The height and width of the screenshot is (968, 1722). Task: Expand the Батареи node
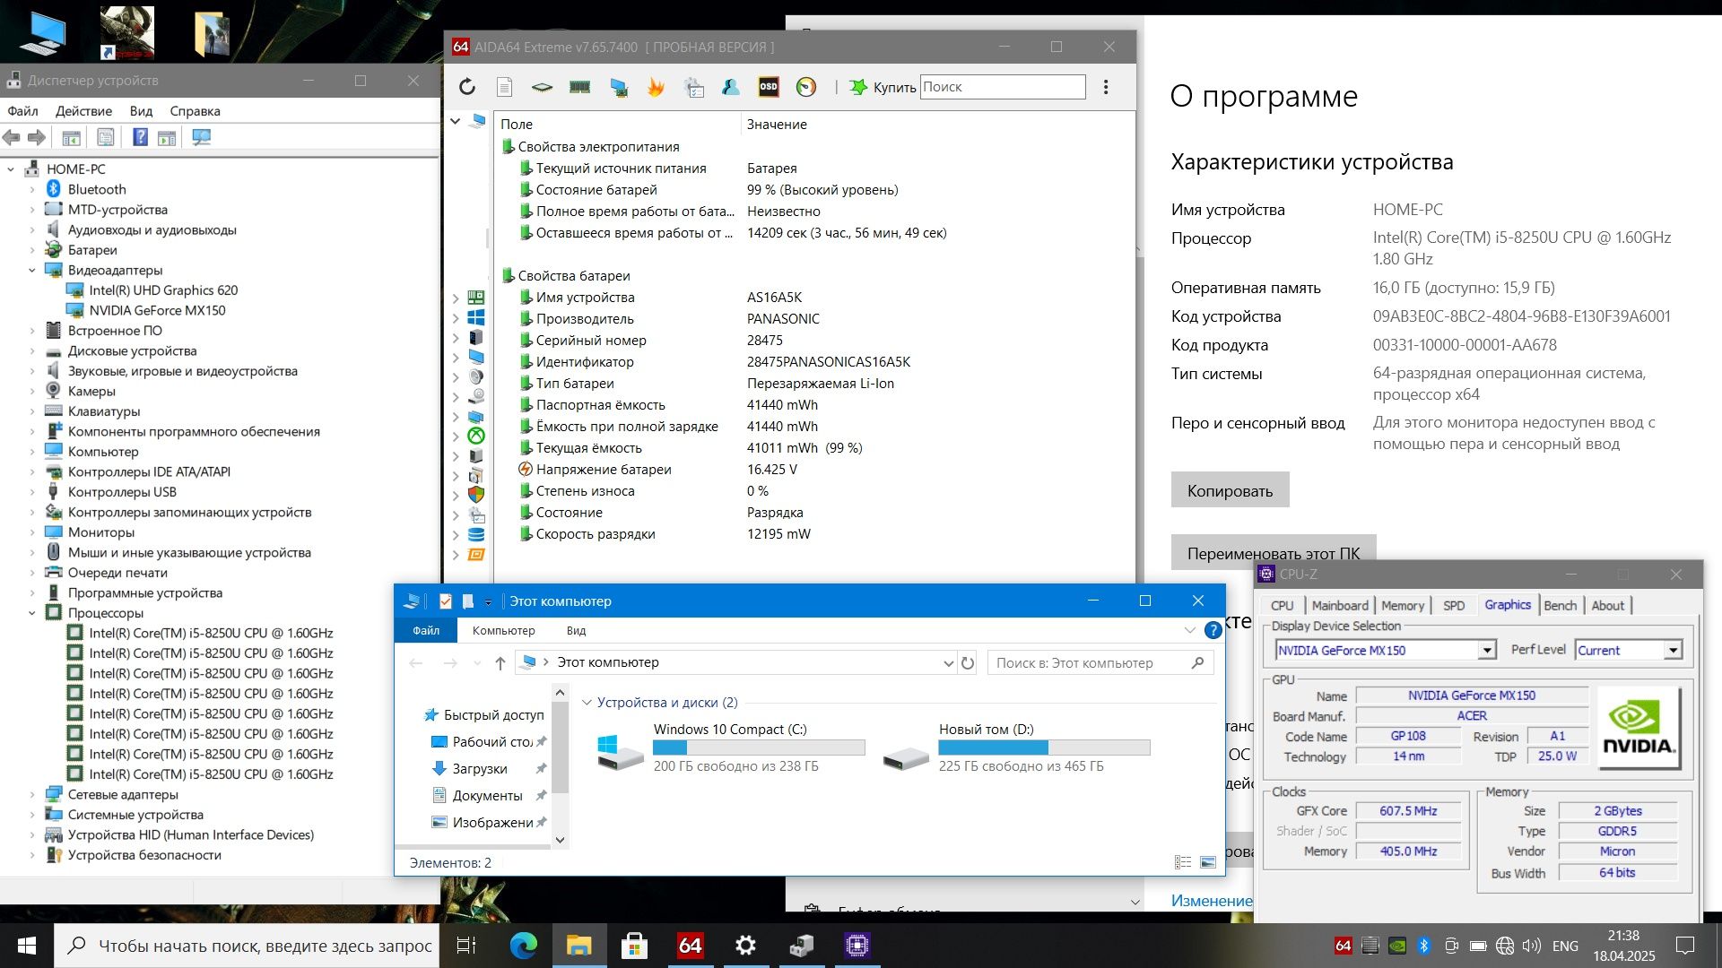tap(32, 250)
